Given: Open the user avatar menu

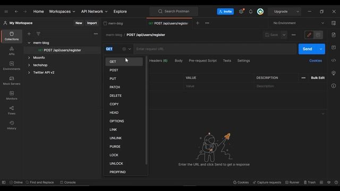Looking at the screenshot, I should point(260,12).
